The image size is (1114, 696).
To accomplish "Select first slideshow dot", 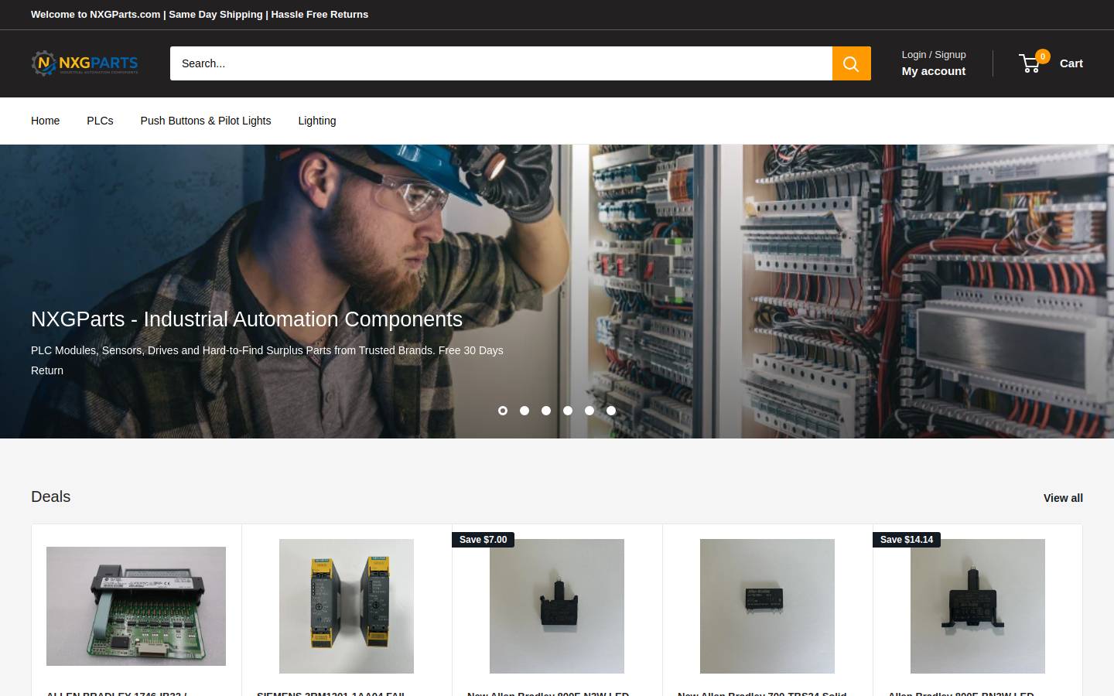I will click(x=503, y=411).
